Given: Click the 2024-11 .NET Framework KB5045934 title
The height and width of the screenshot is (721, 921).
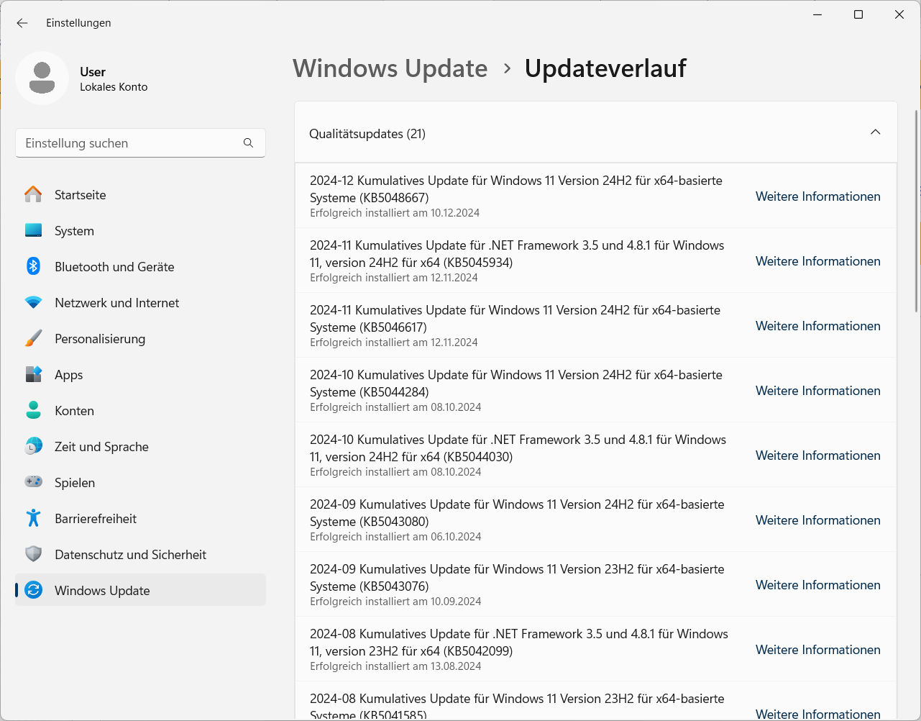Looking at the screenshot, I should coord(517,254).
